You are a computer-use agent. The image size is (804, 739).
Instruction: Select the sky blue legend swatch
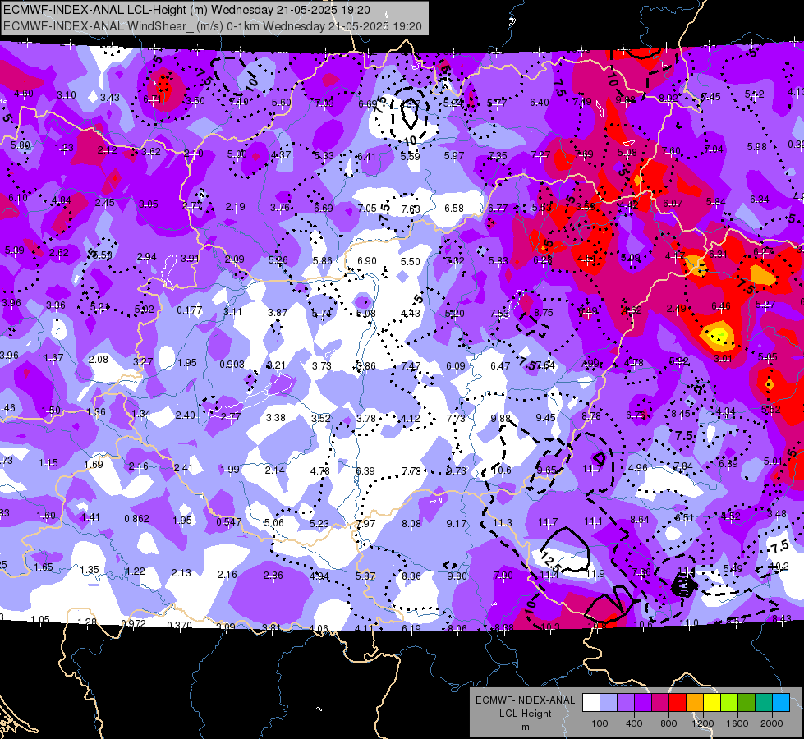coord(781,703)
